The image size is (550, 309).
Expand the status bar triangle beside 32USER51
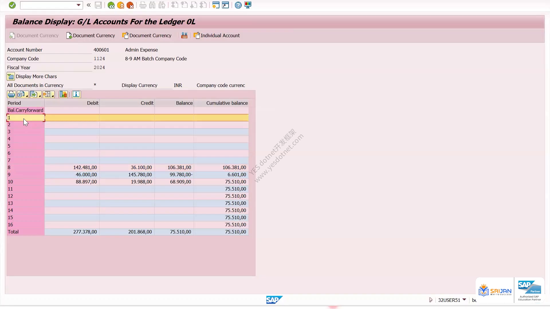(x=431, y=300)
